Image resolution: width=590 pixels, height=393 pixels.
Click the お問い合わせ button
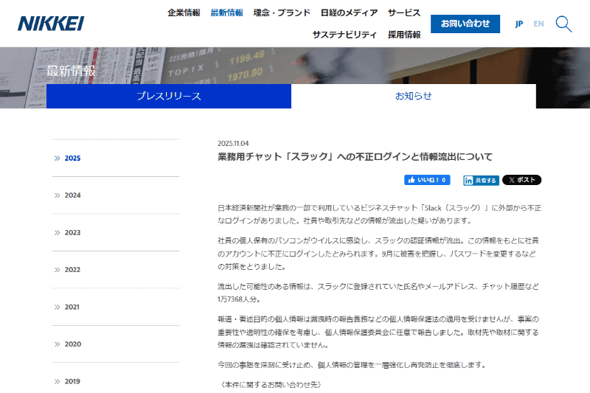(x=465, y=24)
